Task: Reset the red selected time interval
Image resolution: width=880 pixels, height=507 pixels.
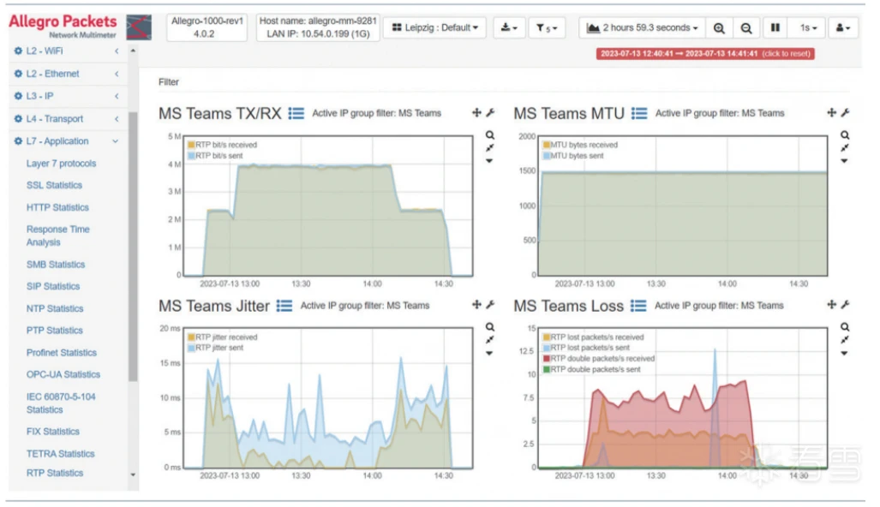Action: pos(705,54)
